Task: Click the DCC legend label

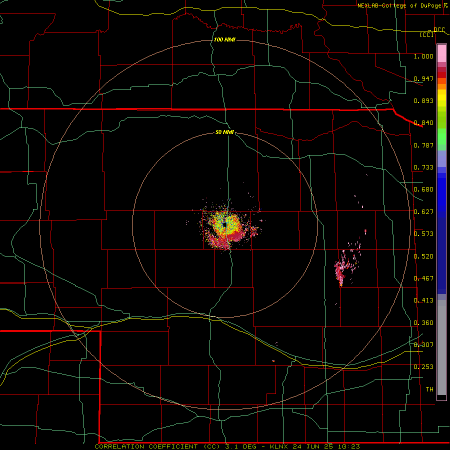Action: pos(439,30)
